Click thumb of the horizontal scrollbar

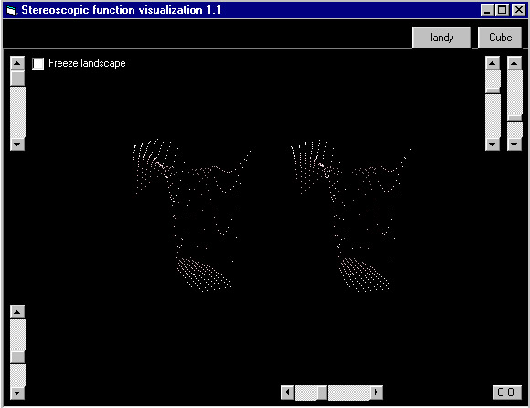(x=323, y=392)
